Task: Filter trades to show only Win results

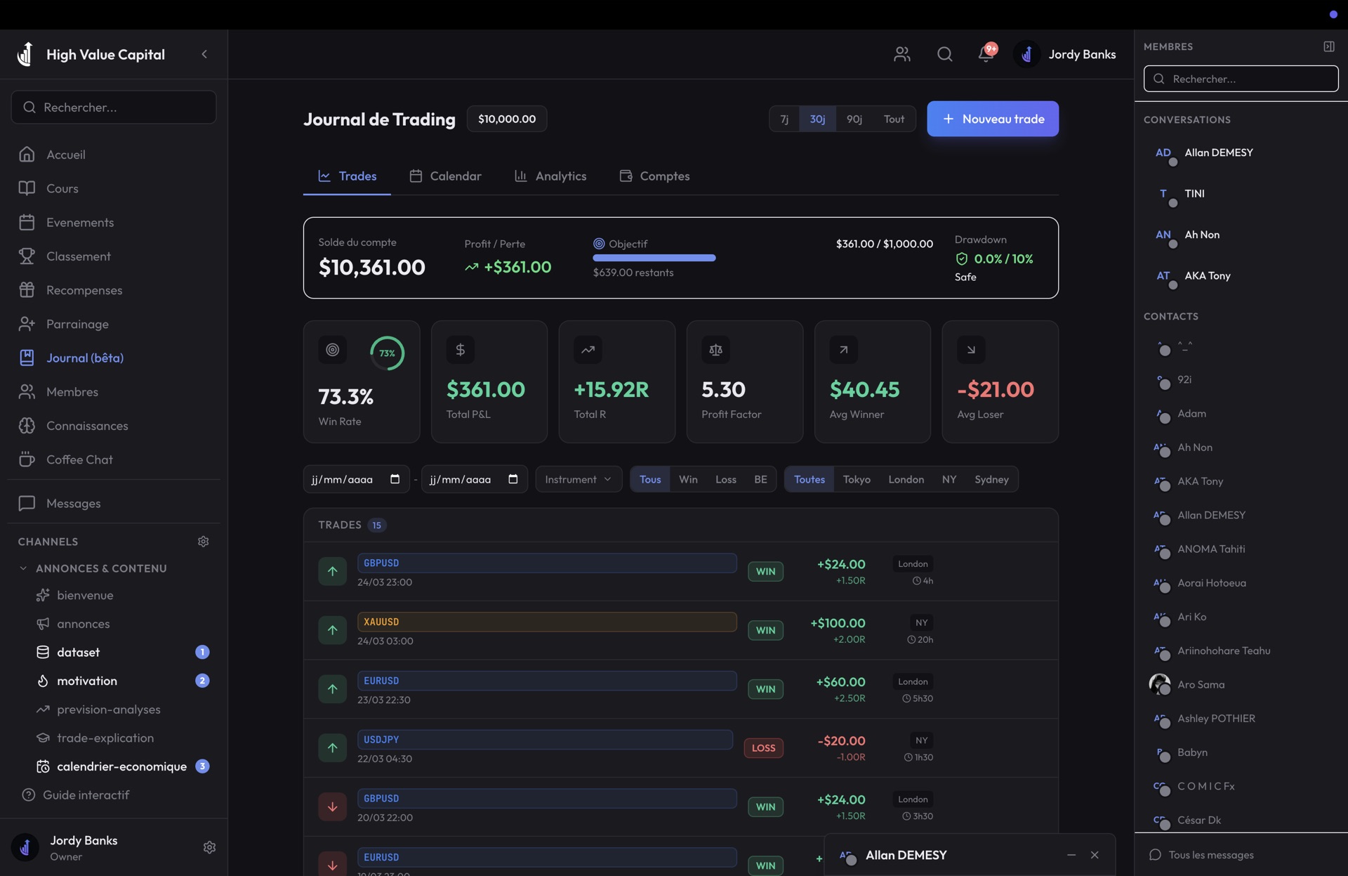Action: pos(688,479)
